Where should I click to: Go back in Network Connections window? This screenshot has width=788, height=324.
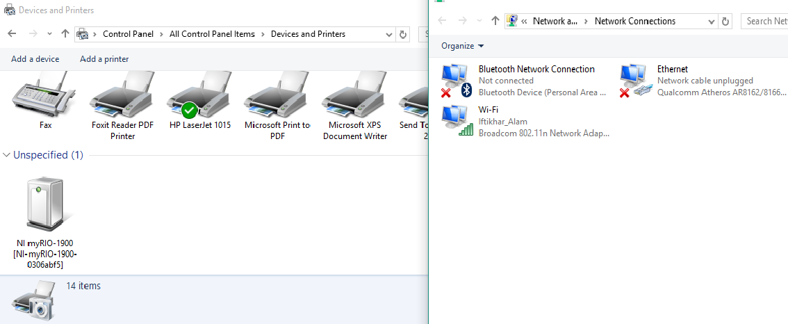click(442, 21)
